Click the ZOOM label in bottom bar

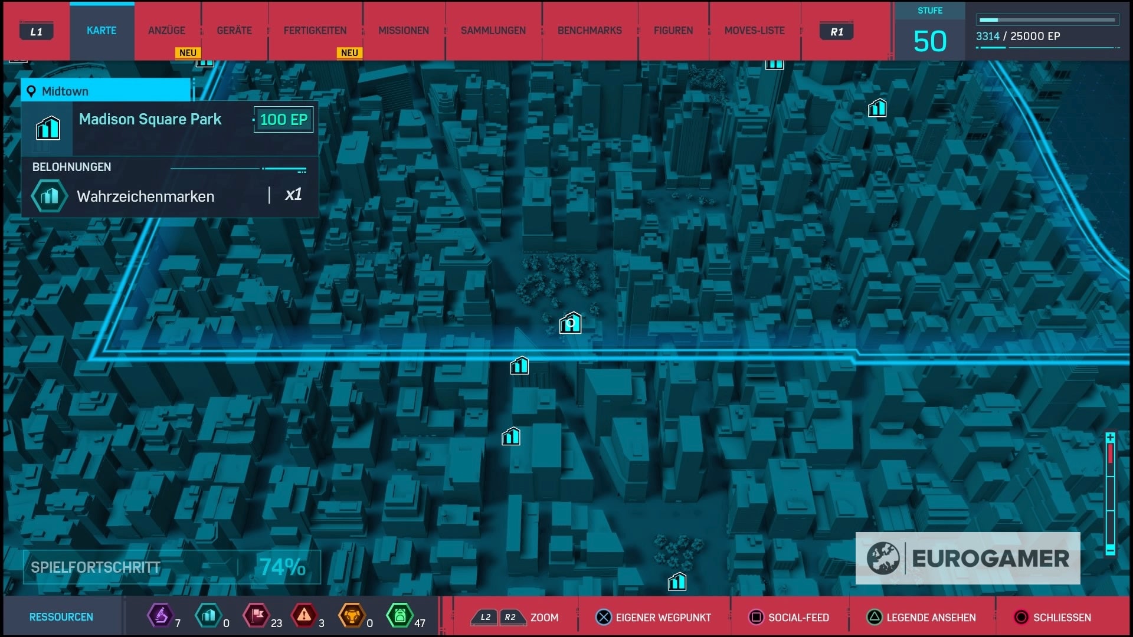tap(544, 618)
